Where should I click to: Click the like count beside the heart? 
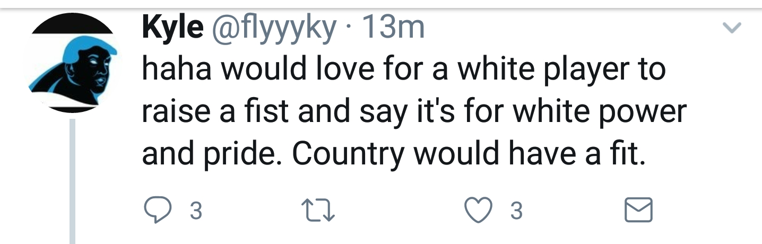click(516, 211)
